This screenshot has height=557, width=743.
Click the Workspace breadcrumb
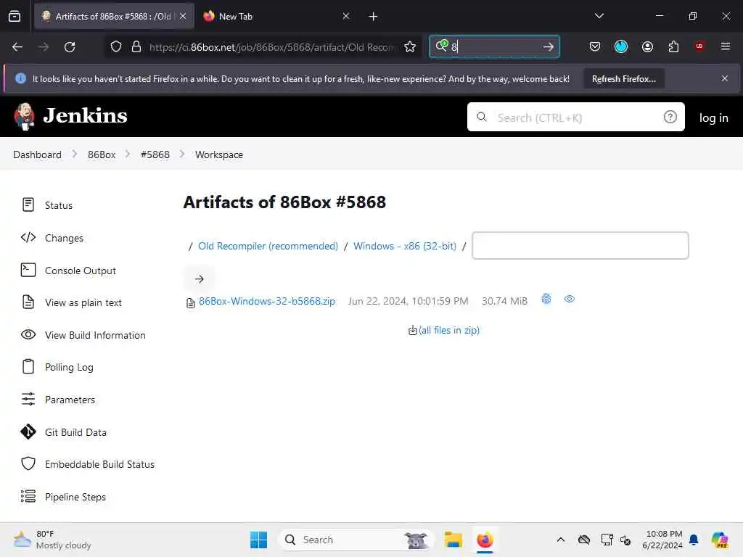click(x=219, y=154)
